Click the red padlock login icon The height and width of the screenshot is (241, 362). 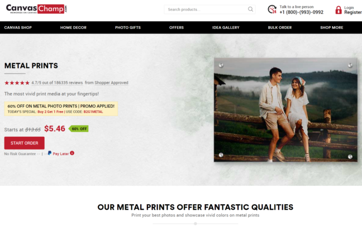click(338, 10)
